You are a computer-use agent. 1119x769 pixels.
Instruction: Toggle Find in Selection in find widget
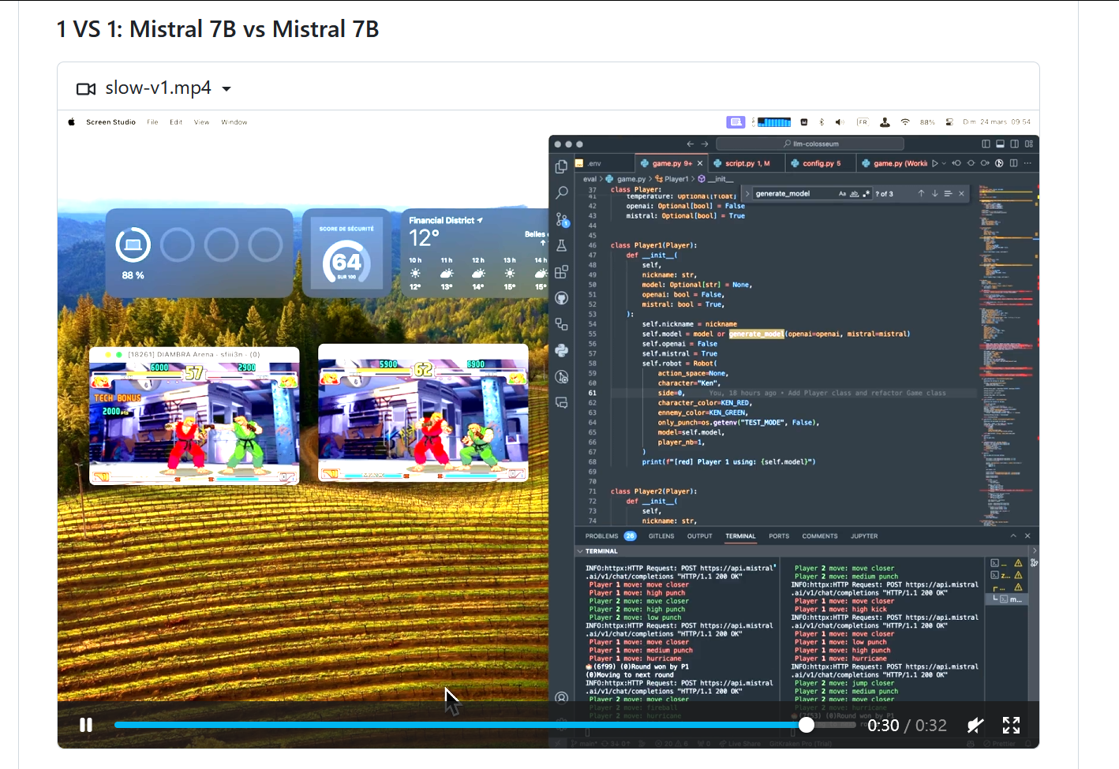point(948,193)
